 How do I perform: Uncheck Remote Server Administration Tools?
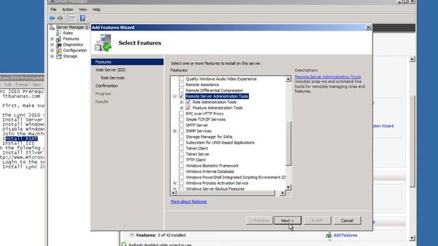tap(181, 96)
